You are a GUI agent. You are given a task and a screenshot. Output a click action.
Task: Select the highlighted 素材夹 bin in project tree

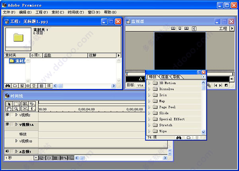pos(18,61)
